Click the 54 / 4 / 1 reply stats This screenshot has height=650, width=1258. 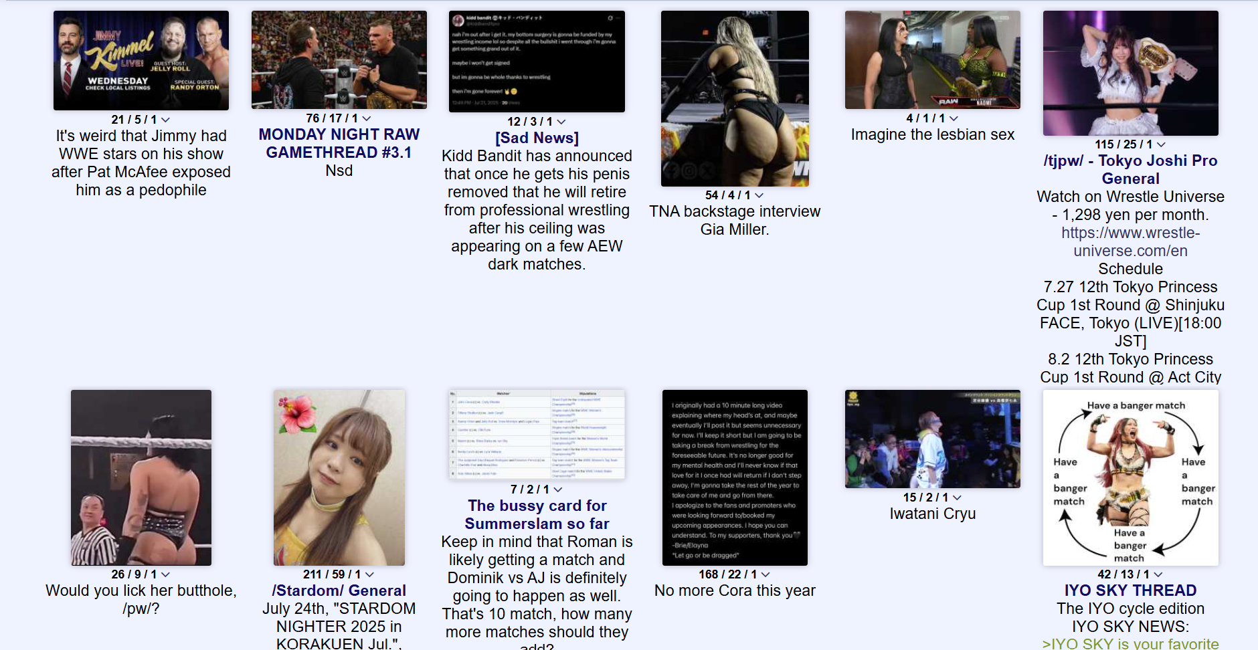tap(728, 195)
